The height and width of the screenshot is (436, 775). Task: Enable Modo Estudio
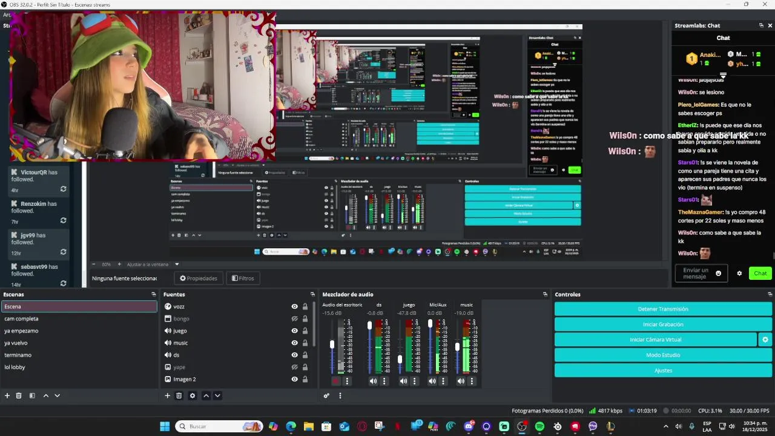tap(663, 355)
